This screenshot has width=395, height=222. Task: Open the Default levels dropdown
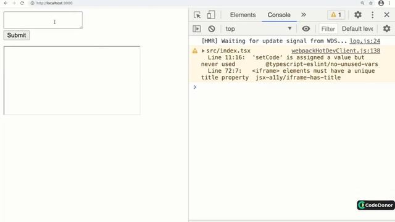357,29
